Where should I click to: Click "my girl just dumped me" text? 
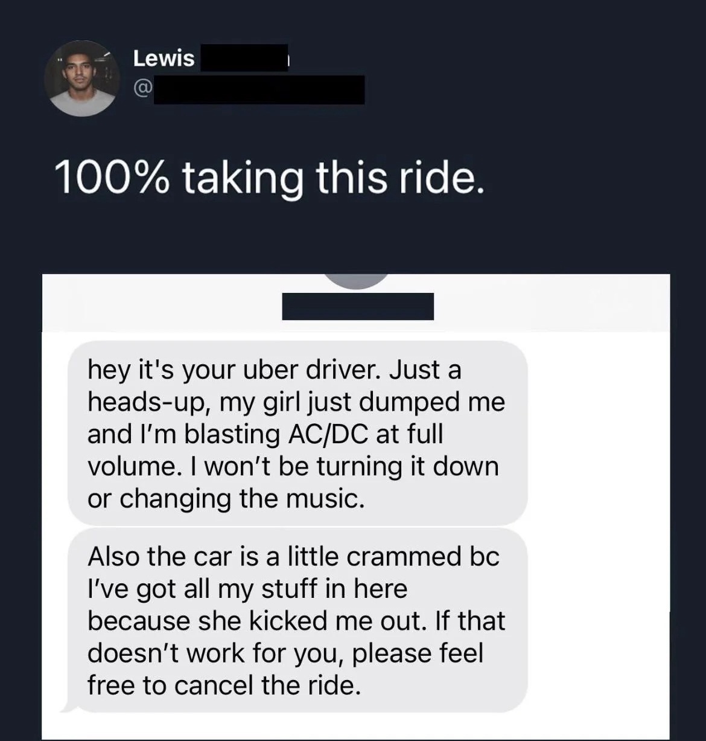point(362,402)
